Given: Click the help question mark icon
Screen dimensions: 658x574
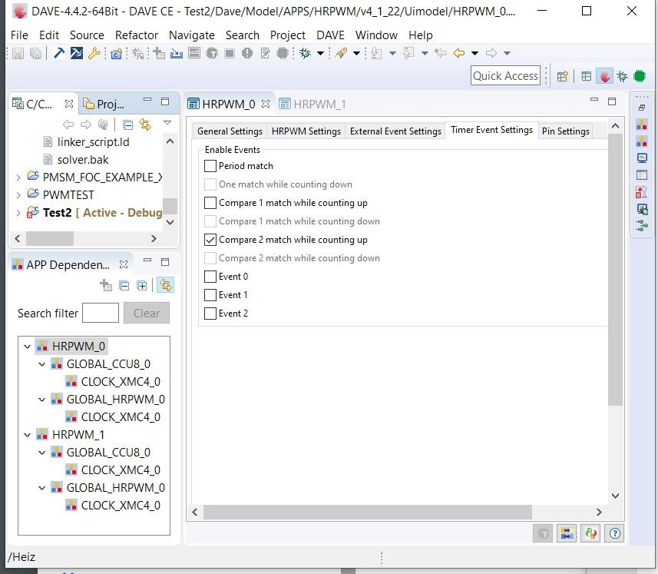Looking at the screenshot, I should point(614,533).
